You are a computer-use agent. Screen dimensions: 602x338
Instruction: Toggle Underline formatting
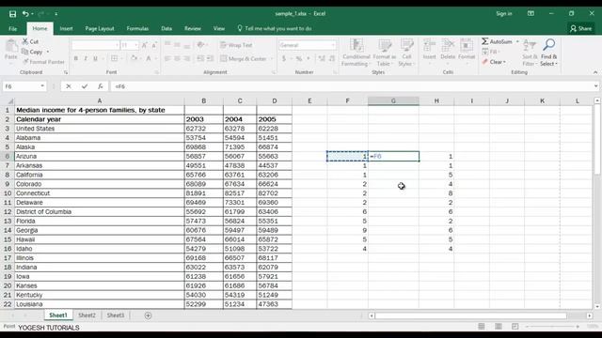[x=95, y=58]
